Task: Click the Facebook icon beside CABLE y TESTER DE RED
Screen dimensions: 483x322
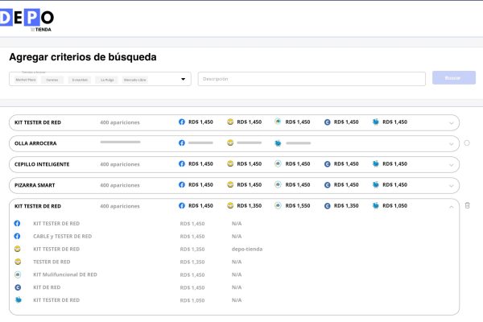Action: pyautogui.click(x=18, y=236)
